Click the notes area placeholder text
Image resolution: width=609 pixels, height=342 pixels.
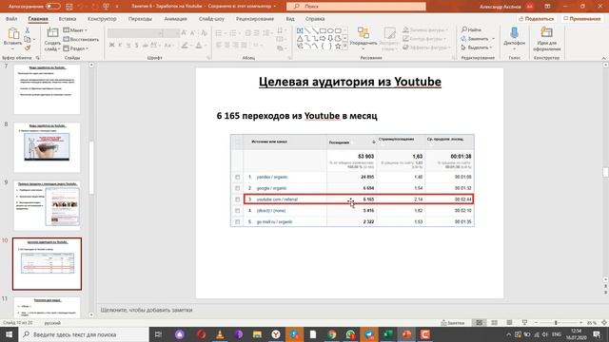[147, 310]
